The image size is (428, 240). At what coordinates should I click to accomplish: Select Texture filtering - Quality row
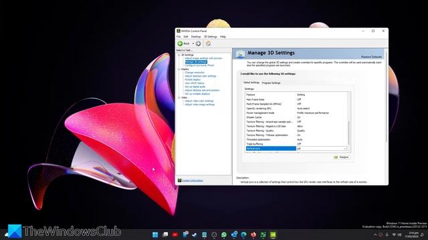(x=297, y=131)
